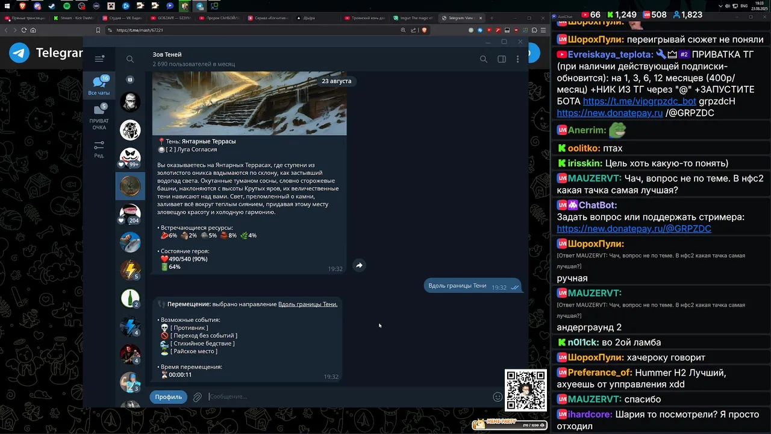
Task: Open Telegram from the taskbar
Action: coord(200,6)
